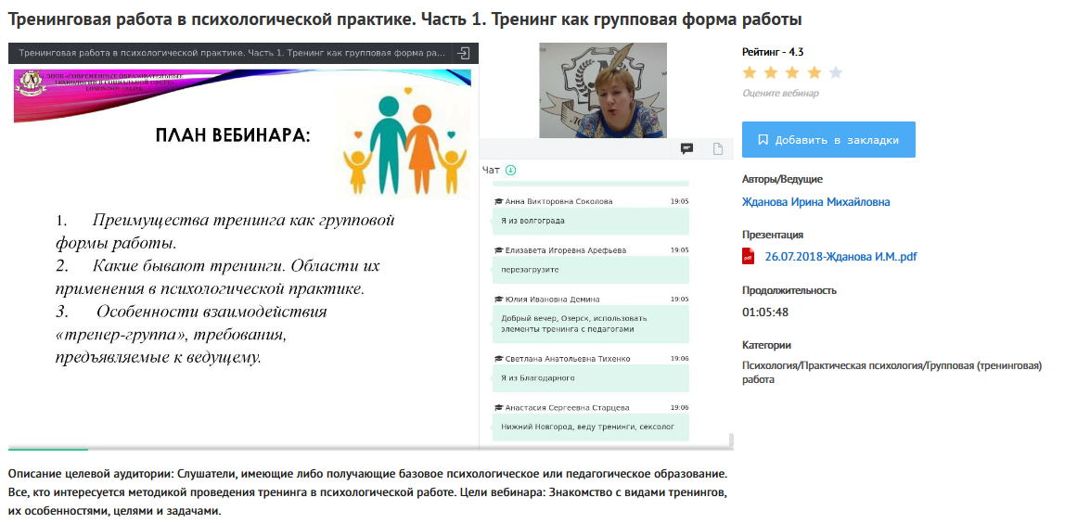Click the graduation cap icon beside Светлана Тихенко
Viewport: 1090px width, 523px height.
(498, 359)
